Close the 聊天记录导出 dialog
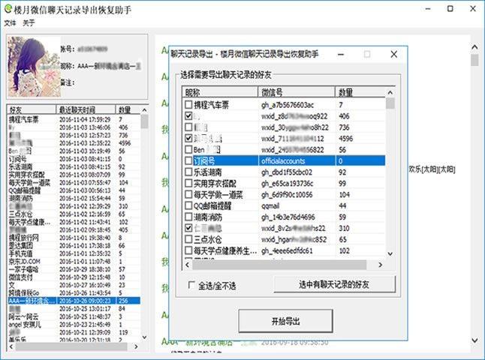Screen dimensions: 485x360 [393, 55]
